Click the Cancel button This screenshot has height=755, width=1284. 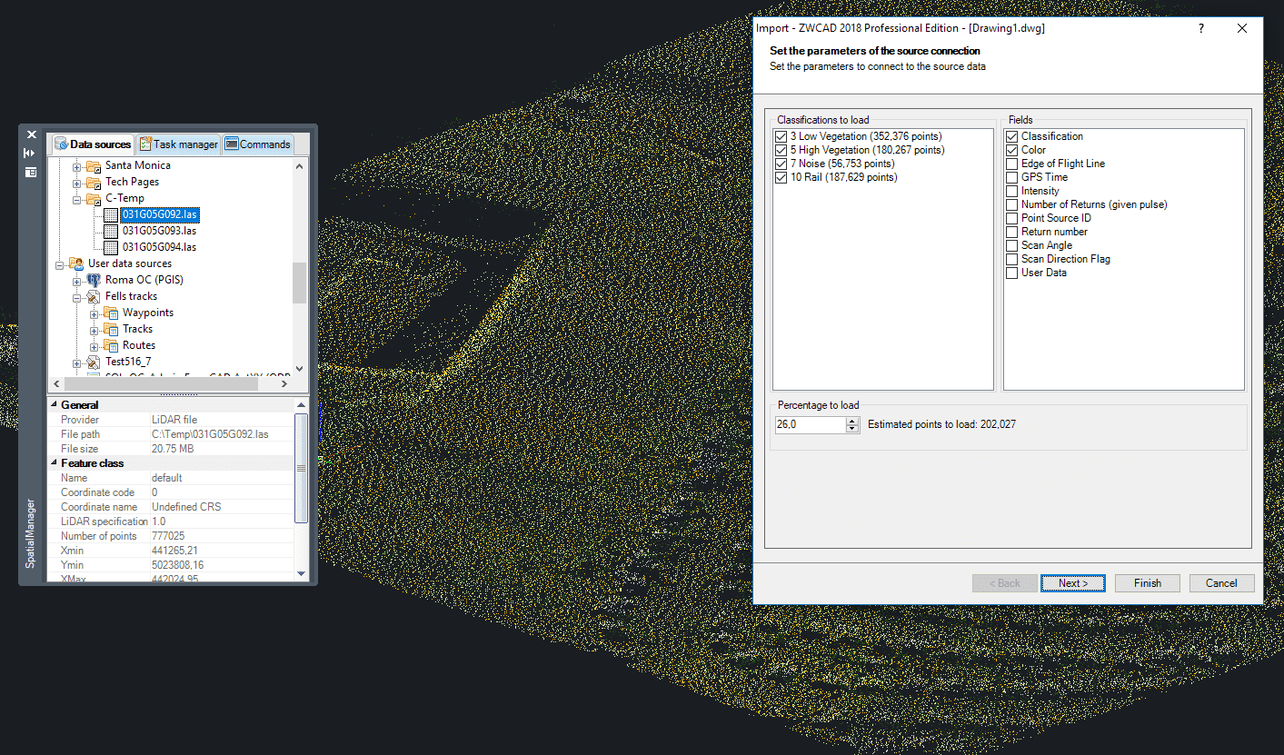(x=1221, y=583)
